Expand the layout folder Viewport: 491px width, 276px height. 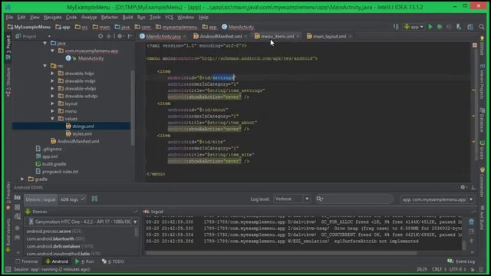pos(53,103)
